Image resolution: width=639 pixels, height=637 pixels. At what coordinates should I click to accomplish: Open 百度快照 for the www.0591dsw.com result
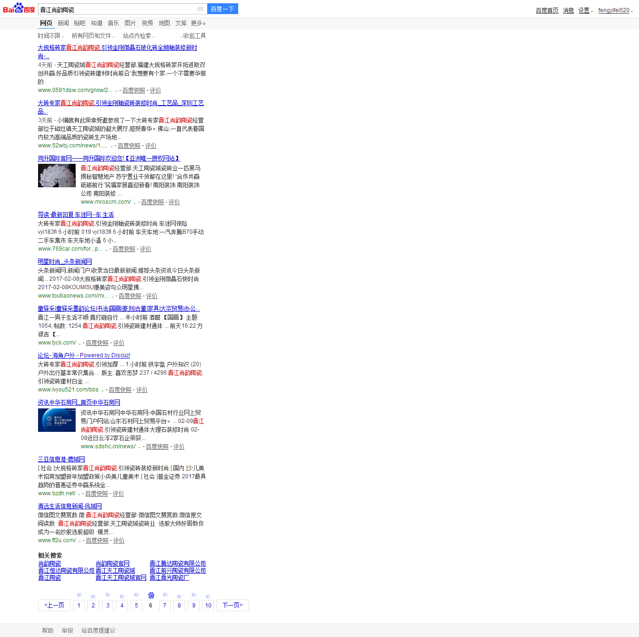click(134, 91)
